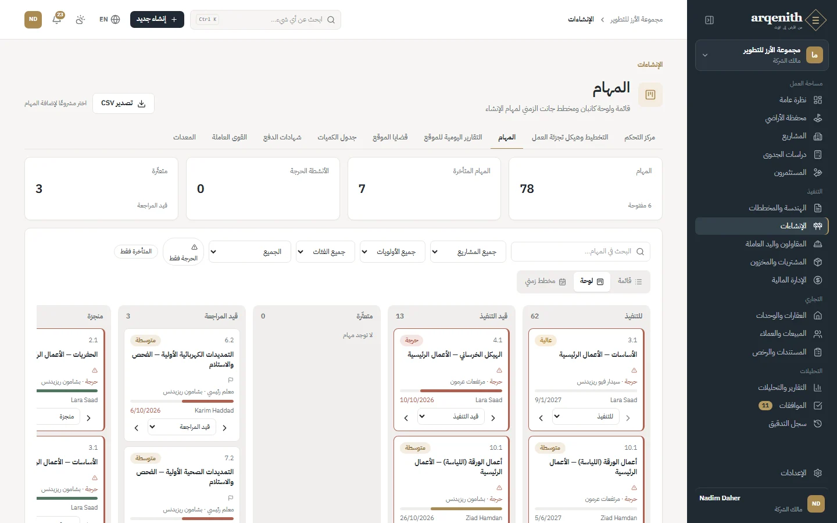Click تصدير CSV button
This screenshot has height=523, width=837.
123,103
